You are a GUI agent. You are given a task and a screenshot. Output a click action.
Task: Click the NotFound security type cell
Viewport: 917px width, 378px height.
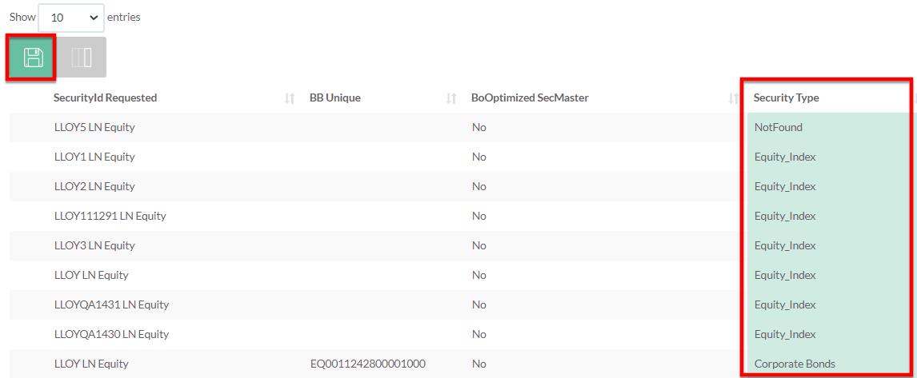778,127
